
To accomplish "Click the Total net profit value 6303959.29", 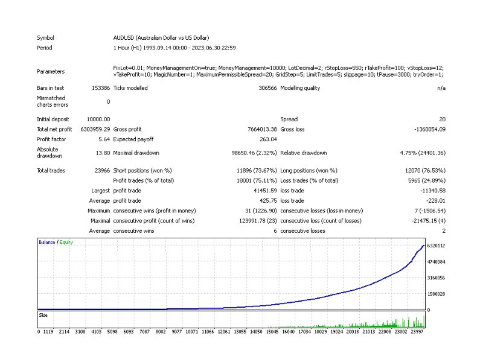I will [x=95, y=130].
